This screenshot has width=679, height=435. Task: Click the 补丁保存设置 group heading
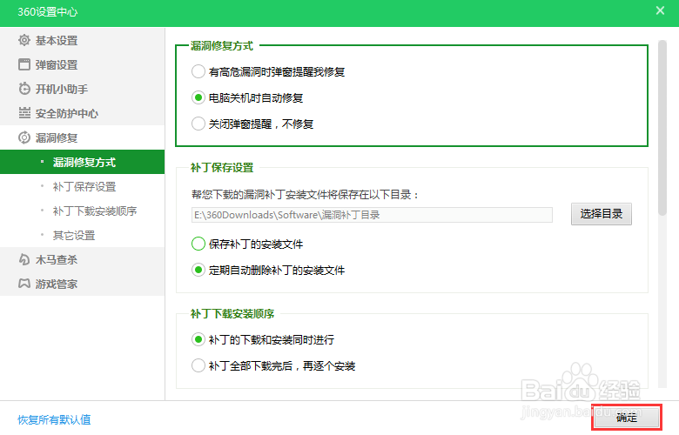tap(222, 168)
